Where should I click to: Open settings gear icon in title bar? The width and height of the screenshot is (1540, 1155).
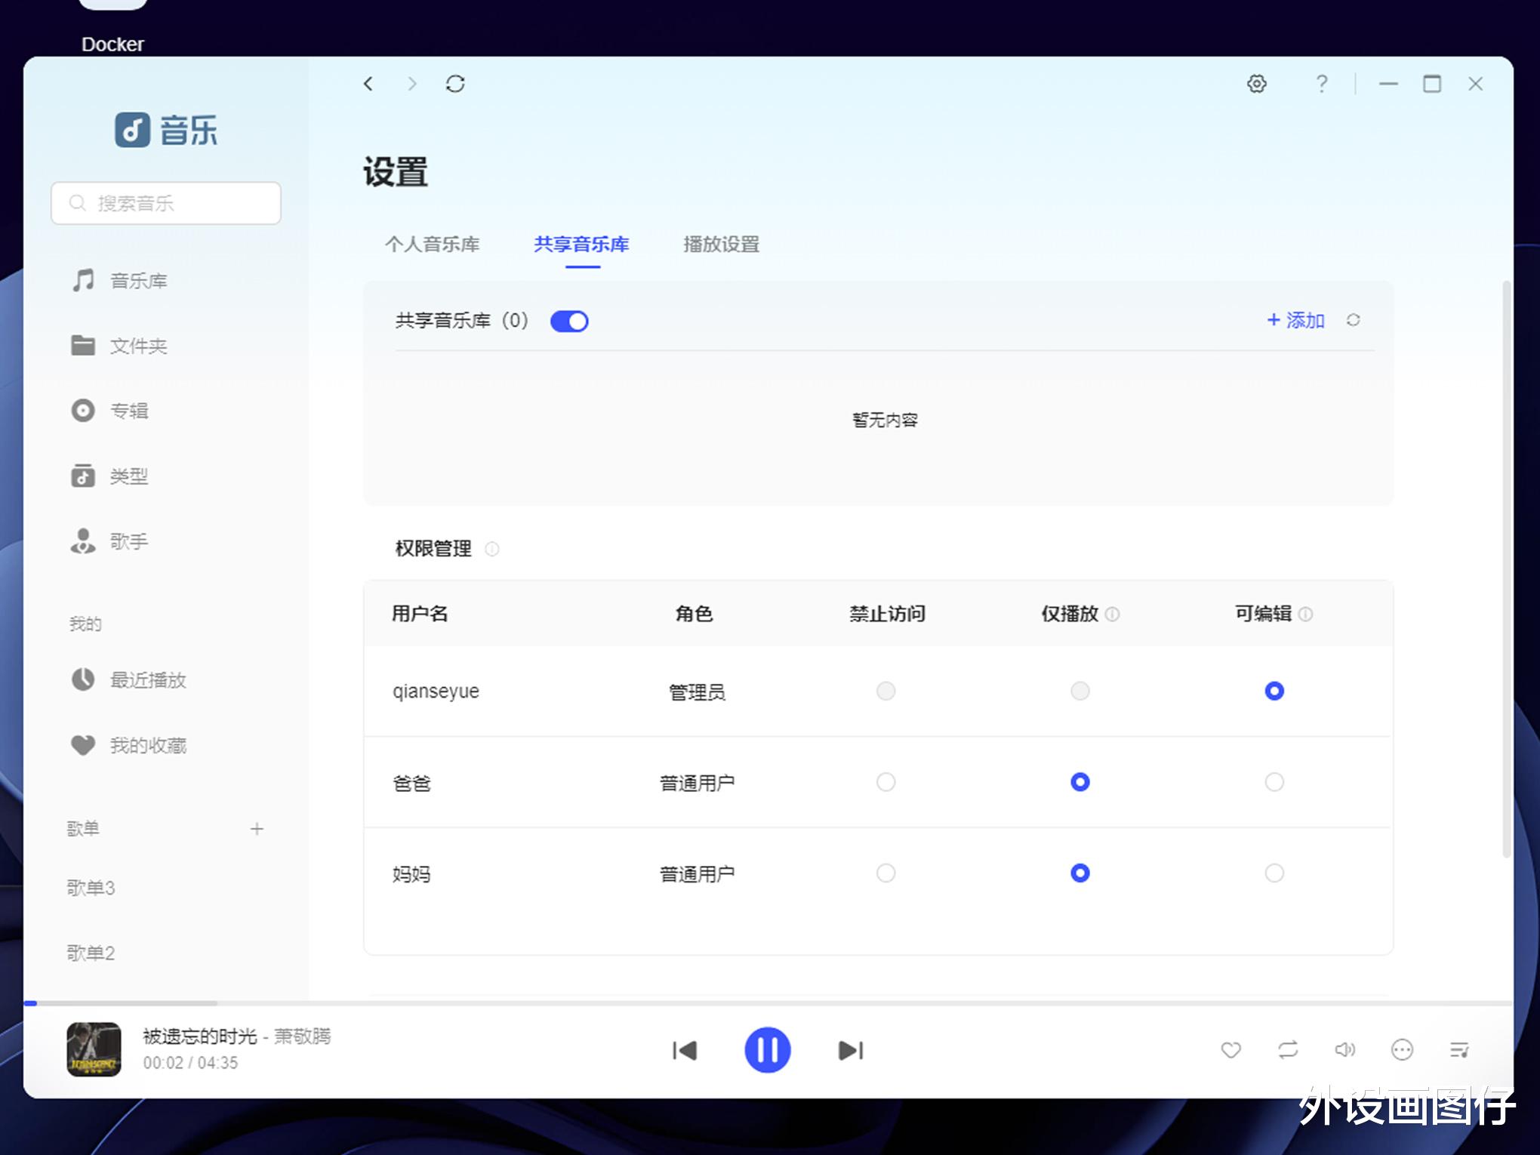click(x=1256, y=84)
